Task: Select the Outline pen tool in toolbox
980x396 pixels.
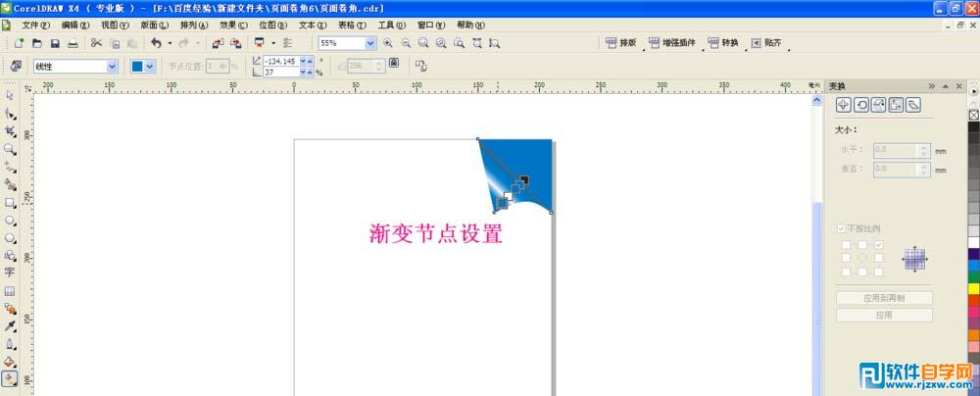Action: click(x=10, y=344)
